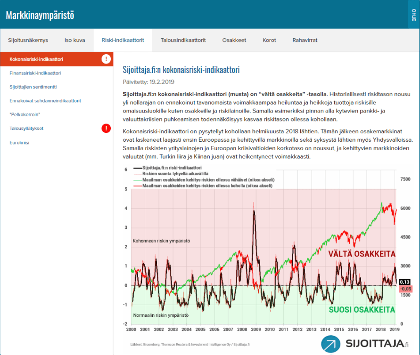Click the SIJOITTAJA.fi wordmark text
420x355 pixels.
(x=377, y=344)
